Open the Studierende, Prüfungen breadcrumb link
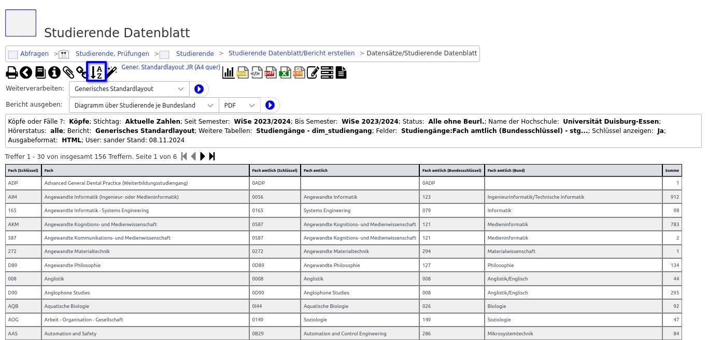This screenshot has height=340, width=708. [112, 54]
